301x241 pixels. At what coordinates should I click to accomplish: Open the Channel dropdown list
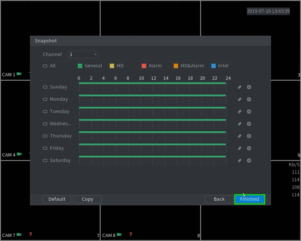[83, 55]
